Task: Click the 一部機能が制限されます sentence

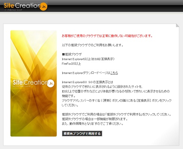Action: 95,119
